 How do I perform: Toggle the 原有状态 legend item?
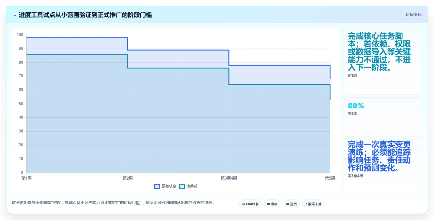[x=165, y=186]
